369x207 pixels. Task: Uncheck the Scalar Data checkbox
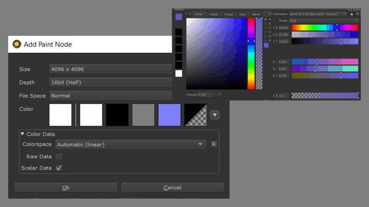[x=59, y=168]
